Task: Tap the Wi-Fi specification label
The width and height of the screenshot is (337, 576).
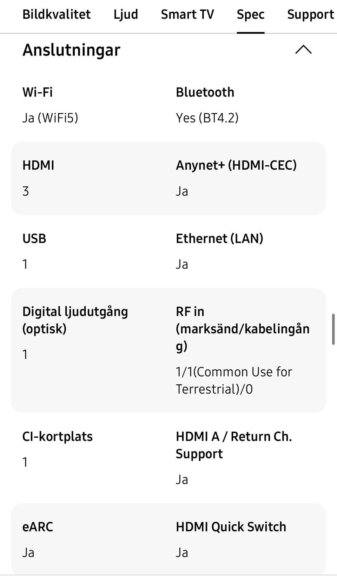Action: point(38,92)
